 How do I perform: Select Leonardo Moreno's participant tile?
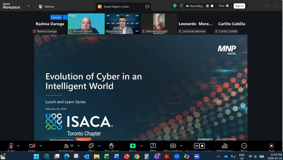click(x=195, y=24)
